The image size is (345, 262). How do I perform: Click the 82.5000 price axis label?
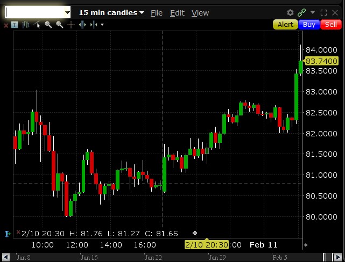(321, 113)
